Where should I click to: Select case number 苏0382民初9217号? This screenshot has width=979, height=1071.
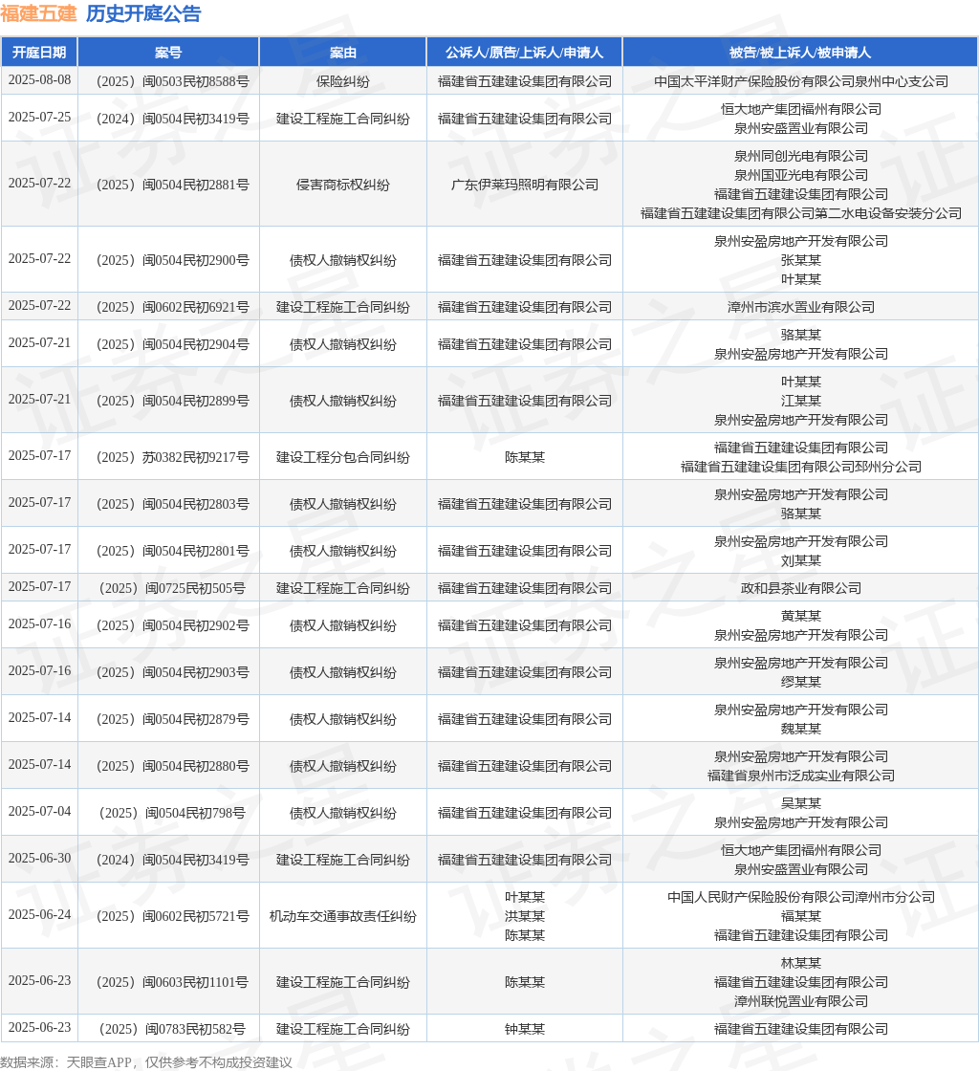click(x=173, y=457)
